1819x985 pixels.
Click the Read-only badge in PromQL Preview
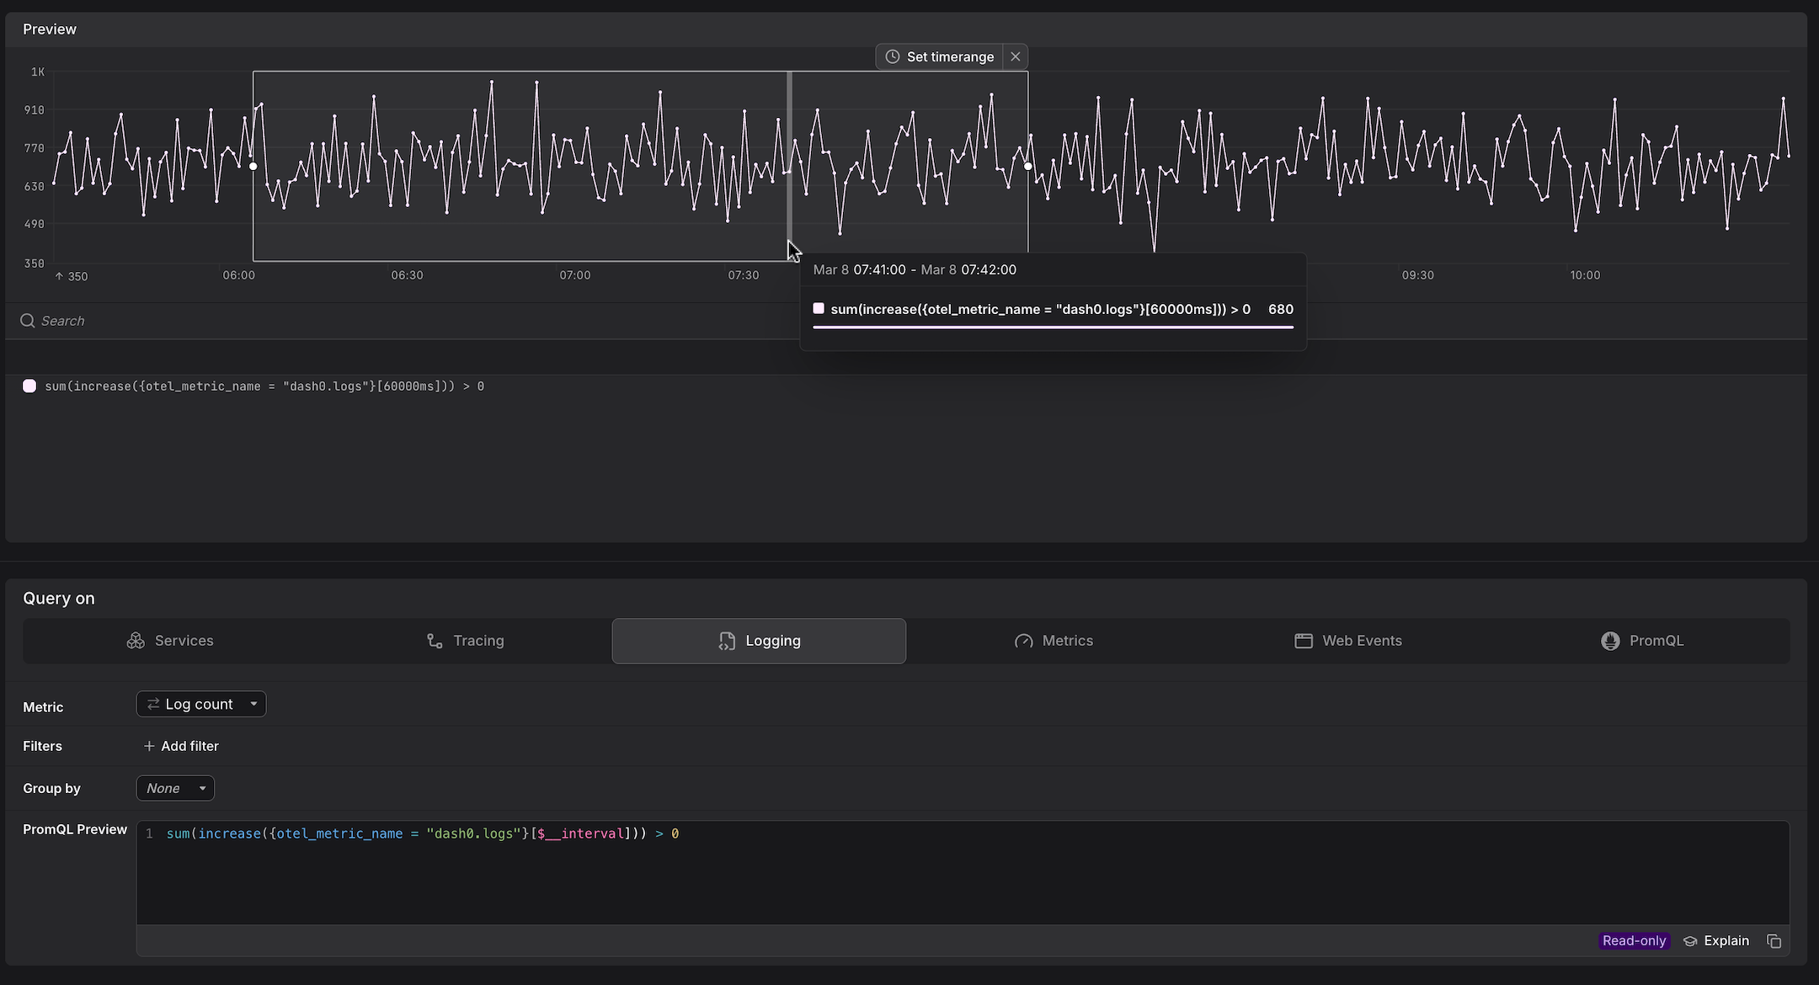click(x=1633, y=940)
